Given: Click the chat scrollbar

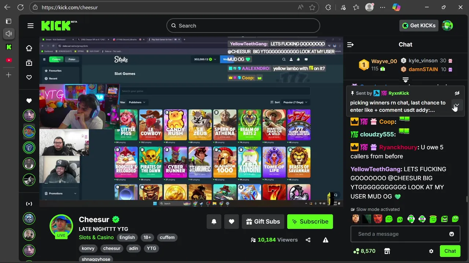Looking at the screenshot, I should pyautogui.click(x=466, y=199).
